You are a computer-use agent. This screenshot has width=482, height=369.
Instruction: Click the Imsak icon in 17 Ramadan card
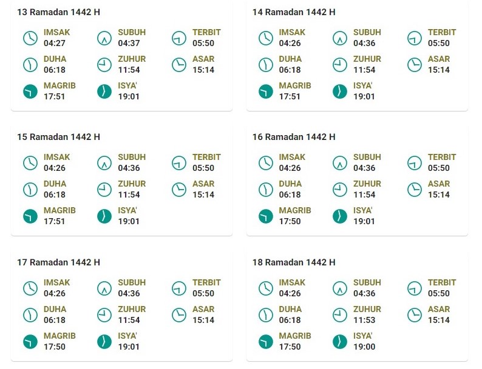tap(30, 288)
